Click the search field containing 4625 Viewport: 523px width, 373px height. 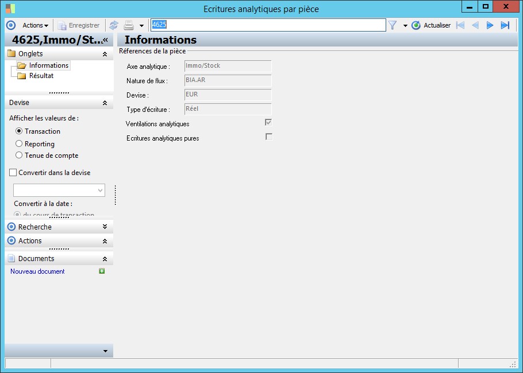point(268,25)
